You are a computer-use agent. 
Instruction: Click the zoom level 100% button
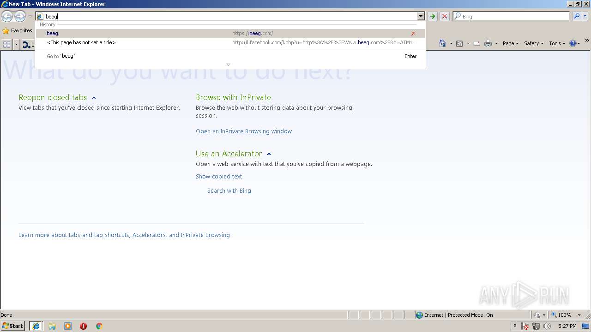(x=561, y=315)
